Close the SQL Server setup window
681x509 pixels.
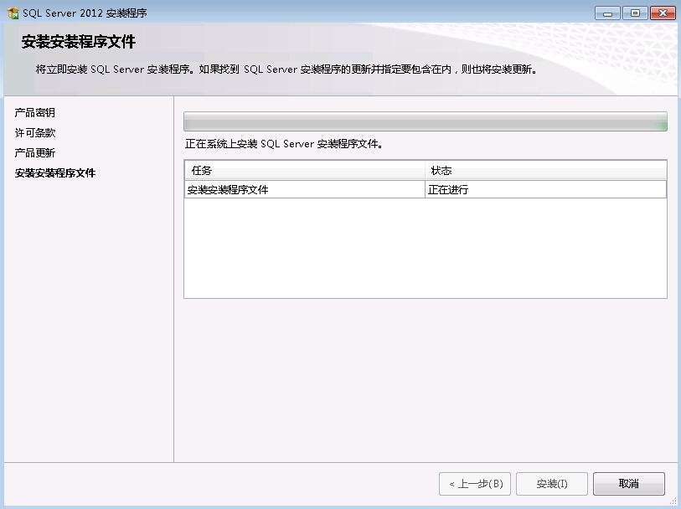pyautogui.click(x=663, y=13)
